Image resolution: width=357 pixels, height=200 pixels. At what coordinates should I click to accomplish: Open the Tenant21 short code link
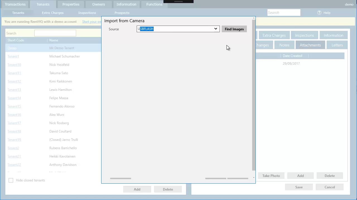[x=14, y=156]
